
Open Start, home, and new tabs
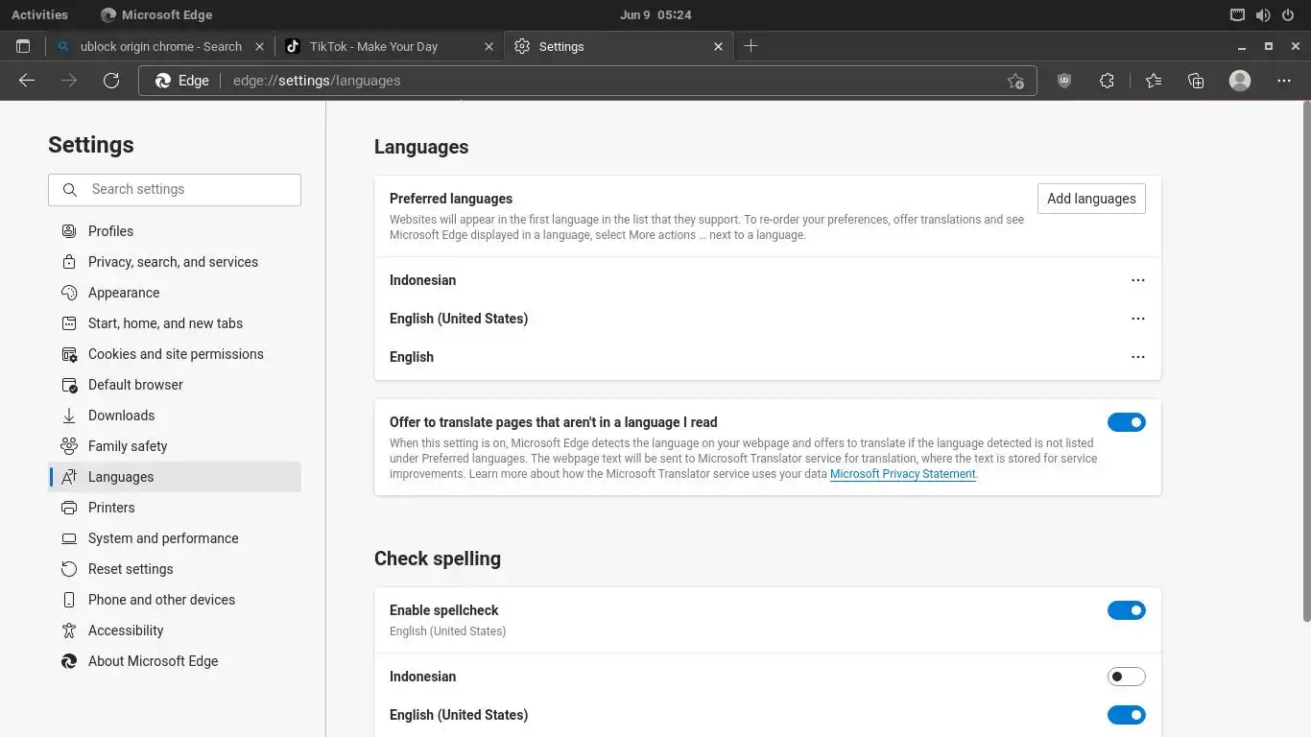tap(175, 323)
